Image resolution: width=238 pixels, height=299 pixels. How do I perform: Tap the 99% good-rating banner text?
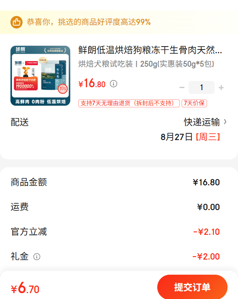coord(89,22)
